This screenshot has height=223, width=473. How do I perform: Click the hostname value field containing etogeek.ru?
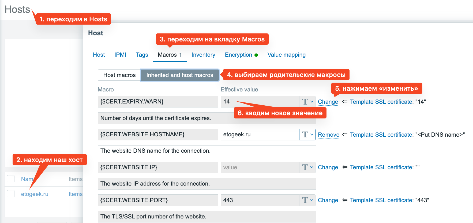point(259,134)
